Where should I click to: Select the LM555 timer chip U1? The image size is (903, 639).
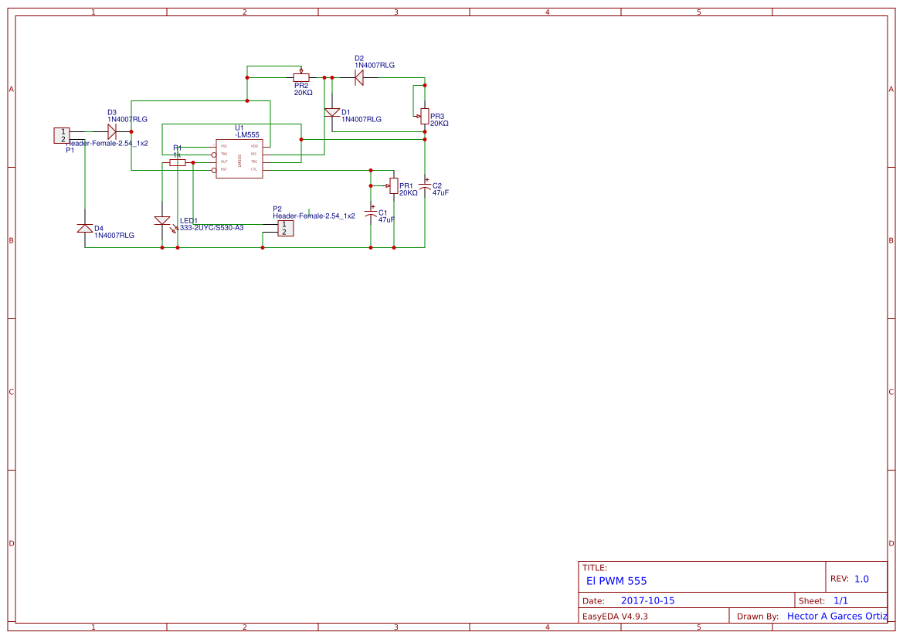pyautogui.click(x=239, y=158)
